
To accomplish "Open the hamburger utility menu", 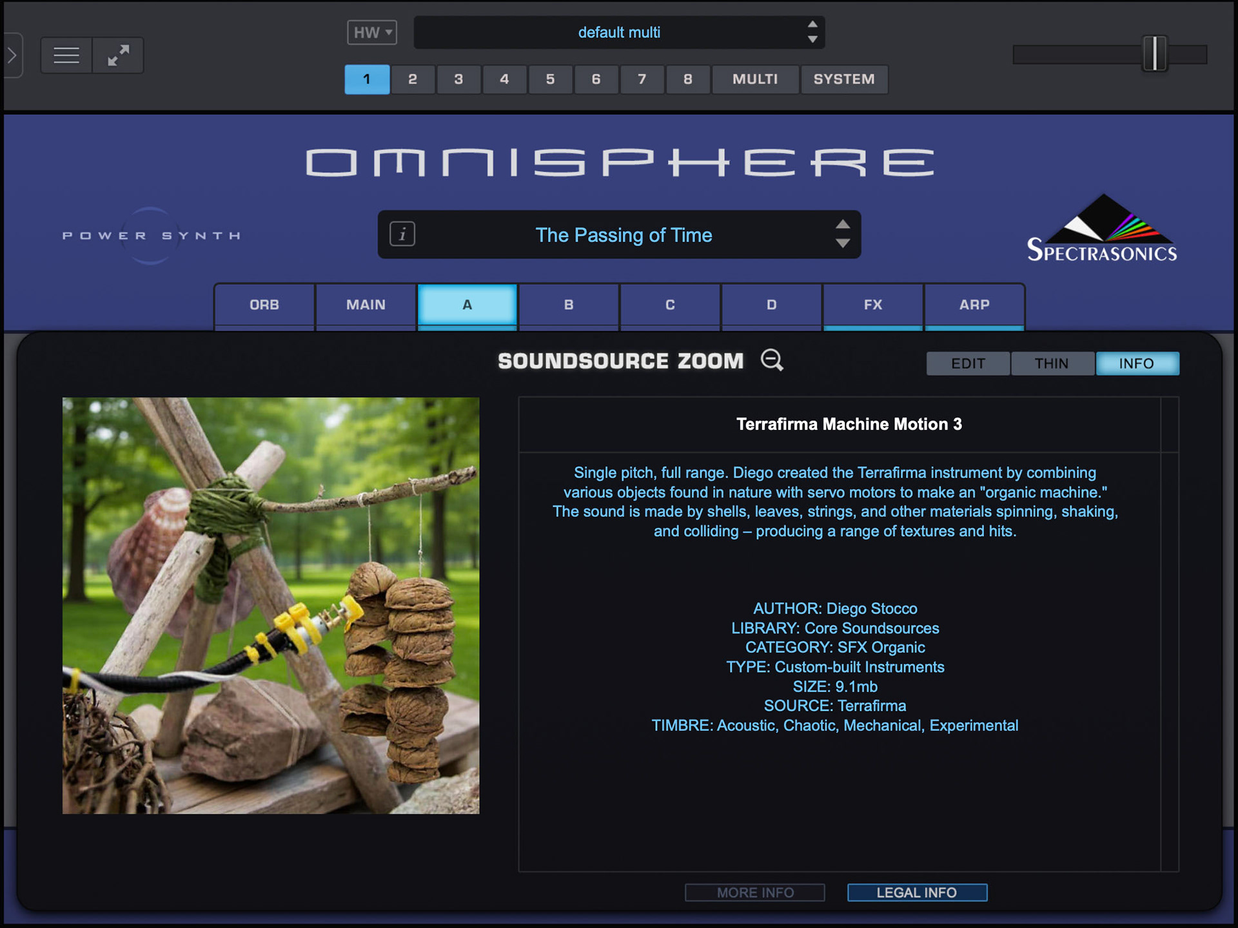I will (x=66, y=55).
